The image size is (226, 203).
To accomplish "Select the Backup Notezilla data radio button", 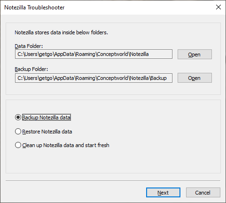I will (18, 117).
